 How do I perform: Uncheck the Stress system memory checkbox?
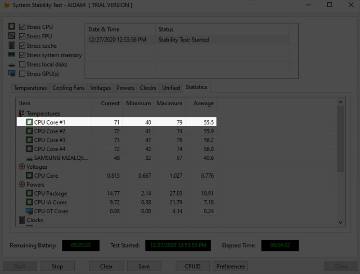[22, 55]
